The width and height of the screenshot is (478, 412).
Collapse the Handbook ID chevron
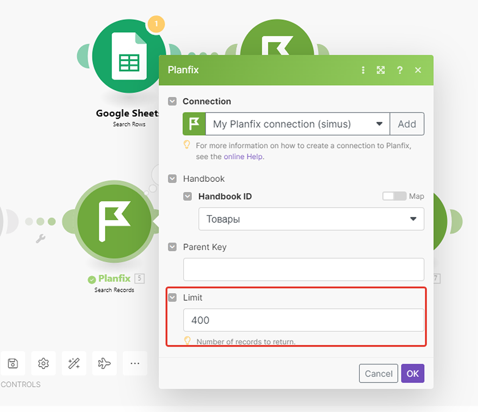coord(188,196)
